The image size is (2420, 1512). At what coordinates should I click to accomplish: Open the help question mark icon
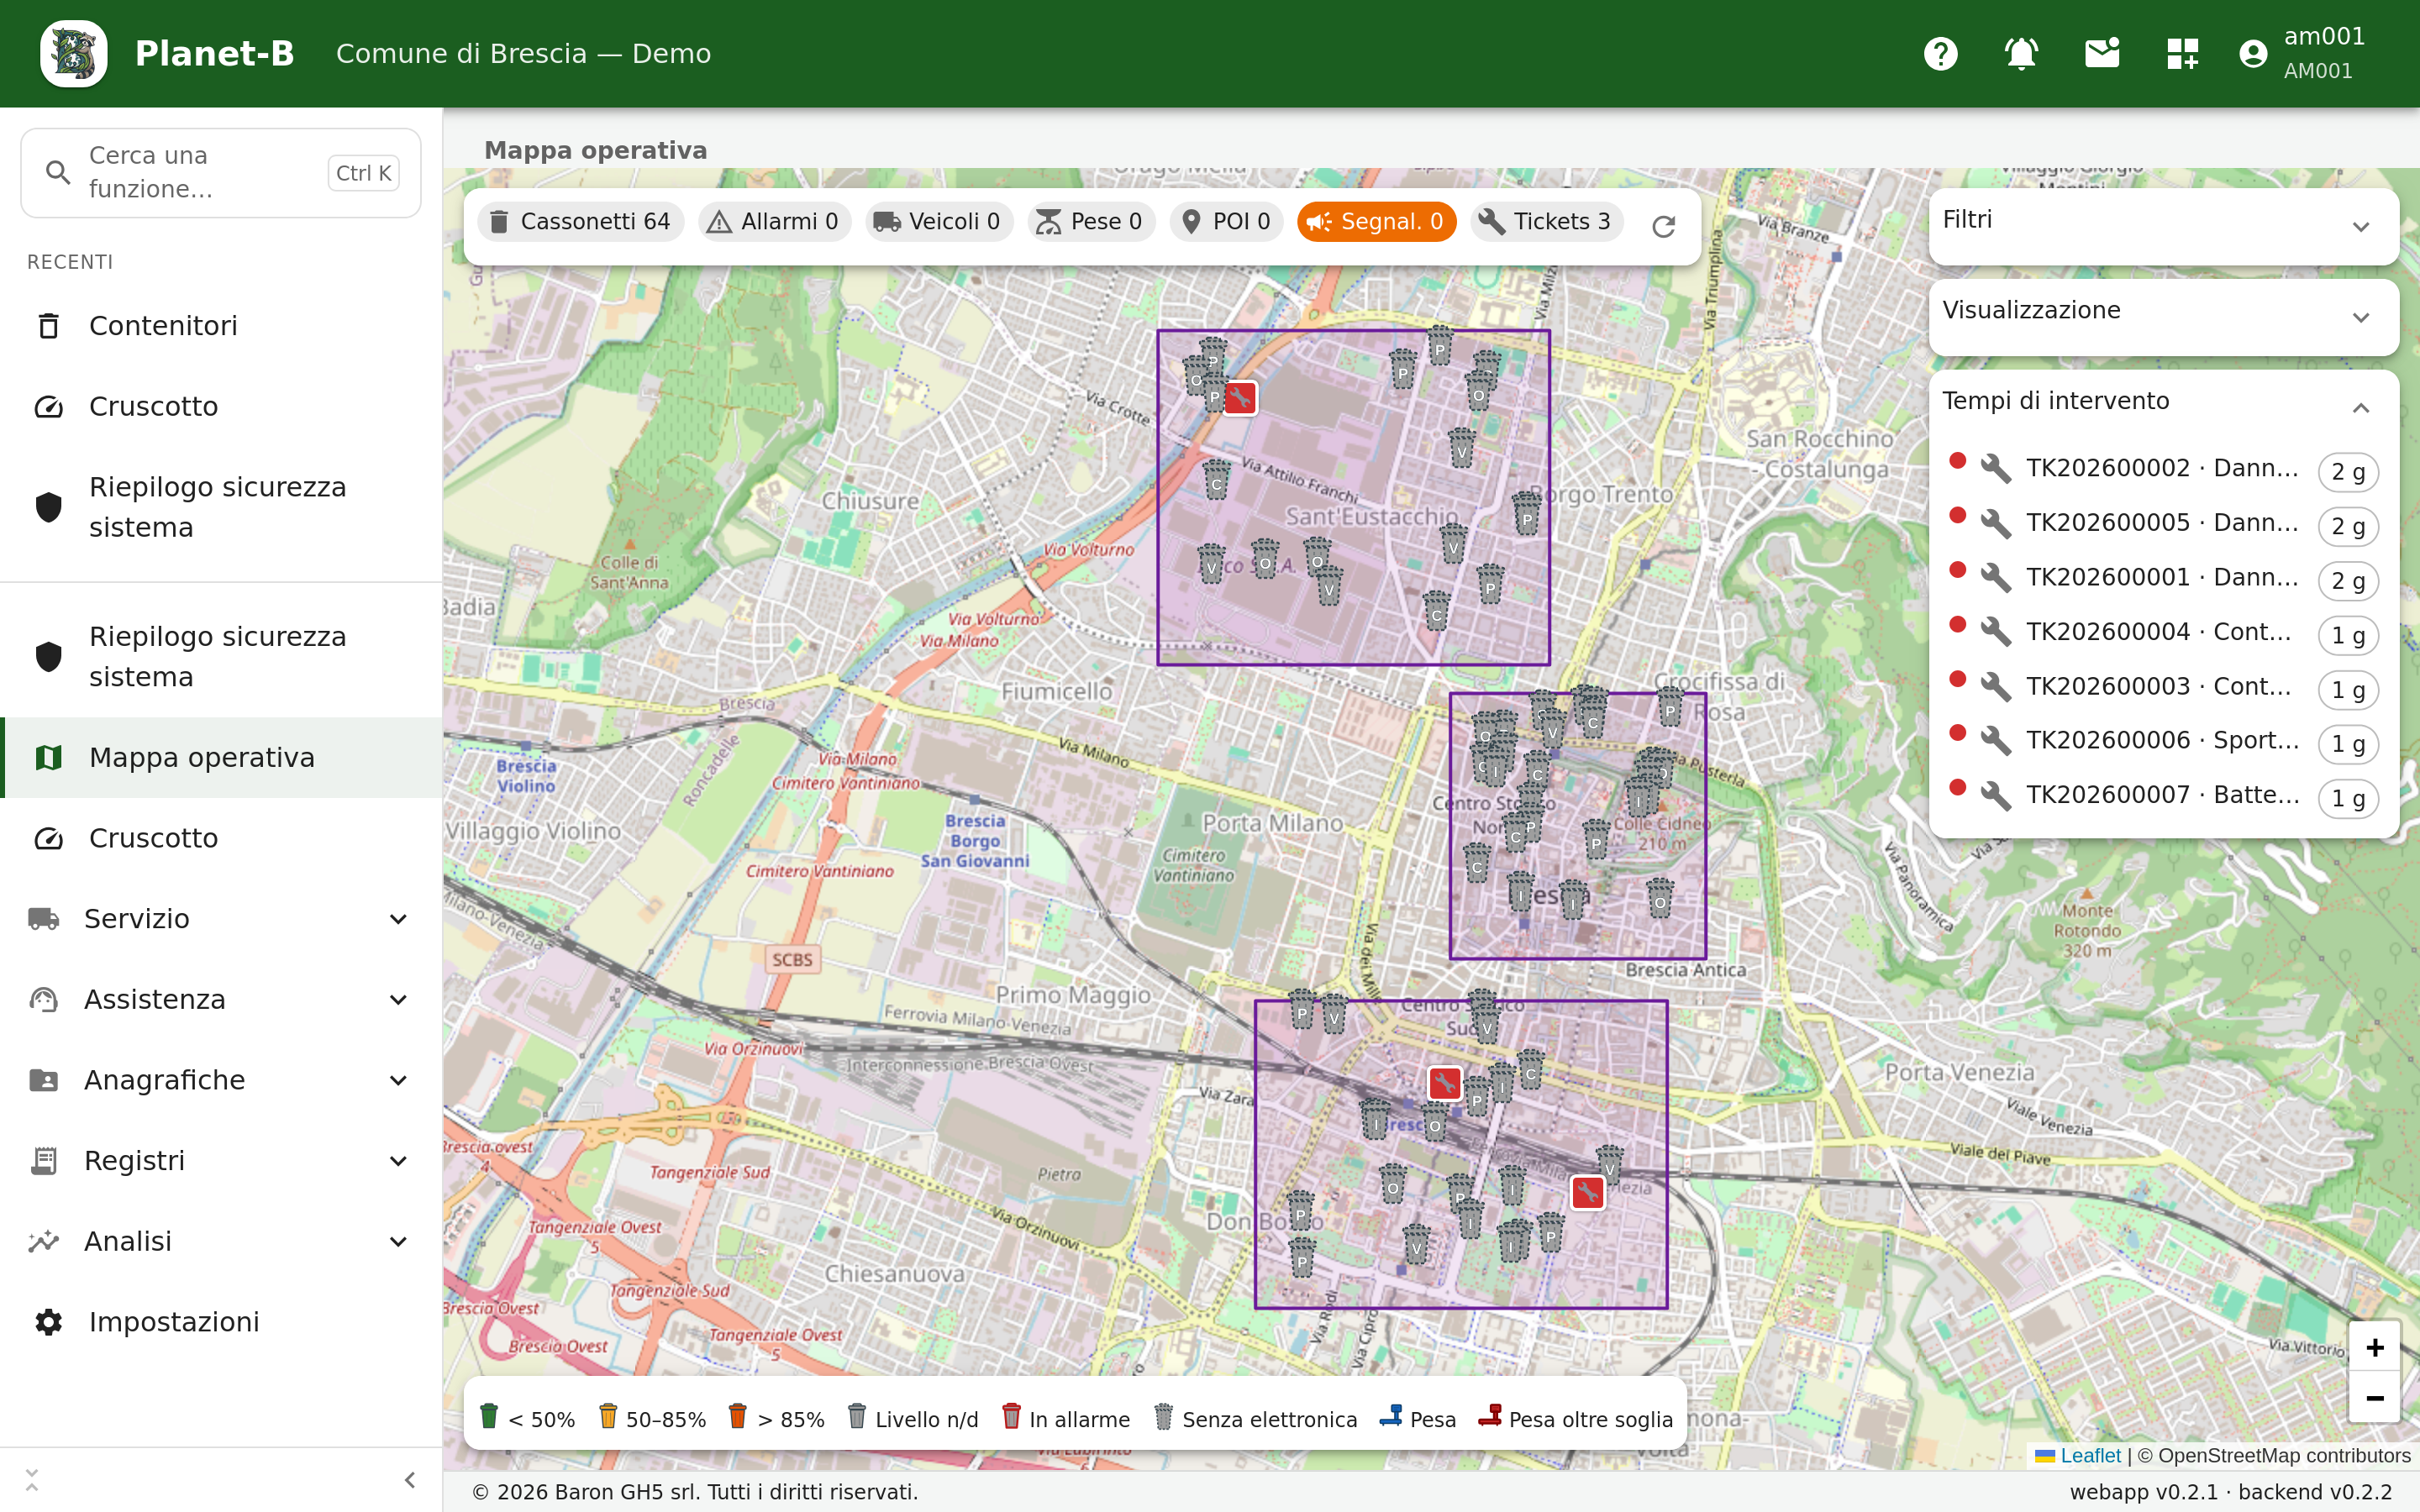pyautogui.click(x=1940, y=54)
